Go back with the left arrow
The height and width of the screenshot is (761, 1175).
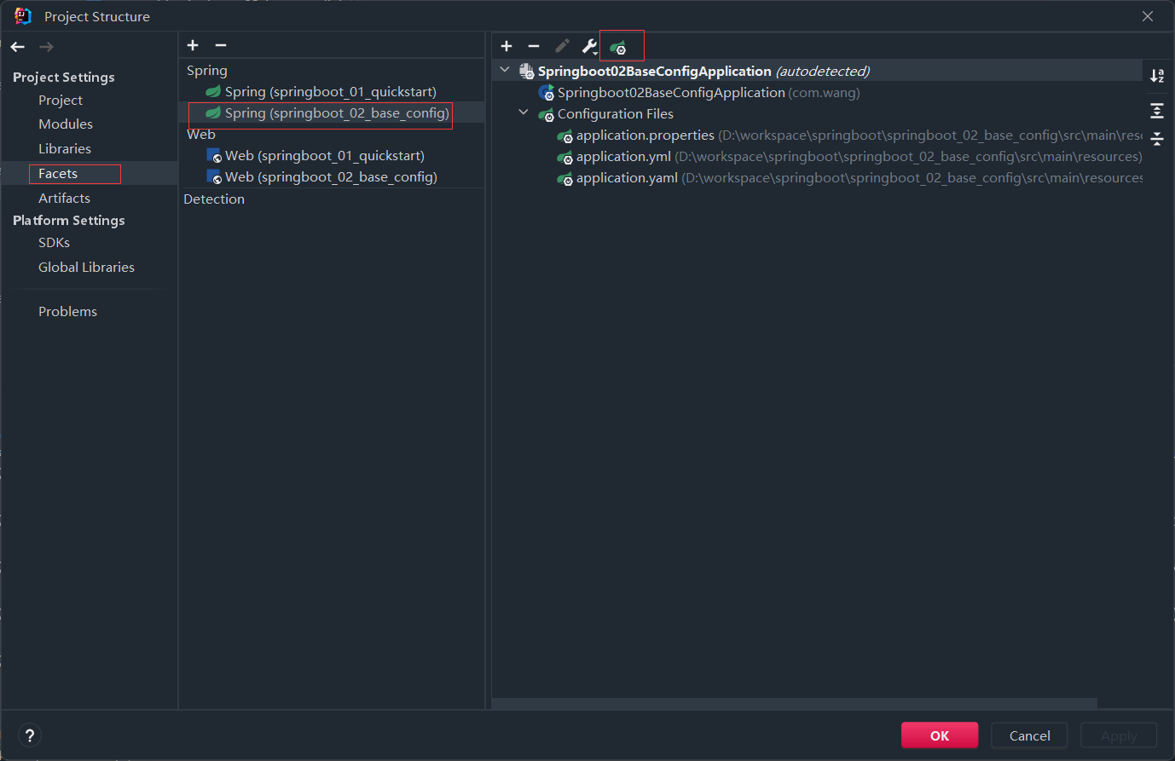coord(18,47)
